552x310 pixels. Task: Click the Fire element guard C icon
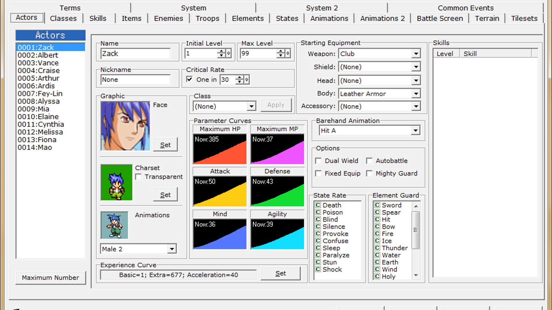click(377, 233)
